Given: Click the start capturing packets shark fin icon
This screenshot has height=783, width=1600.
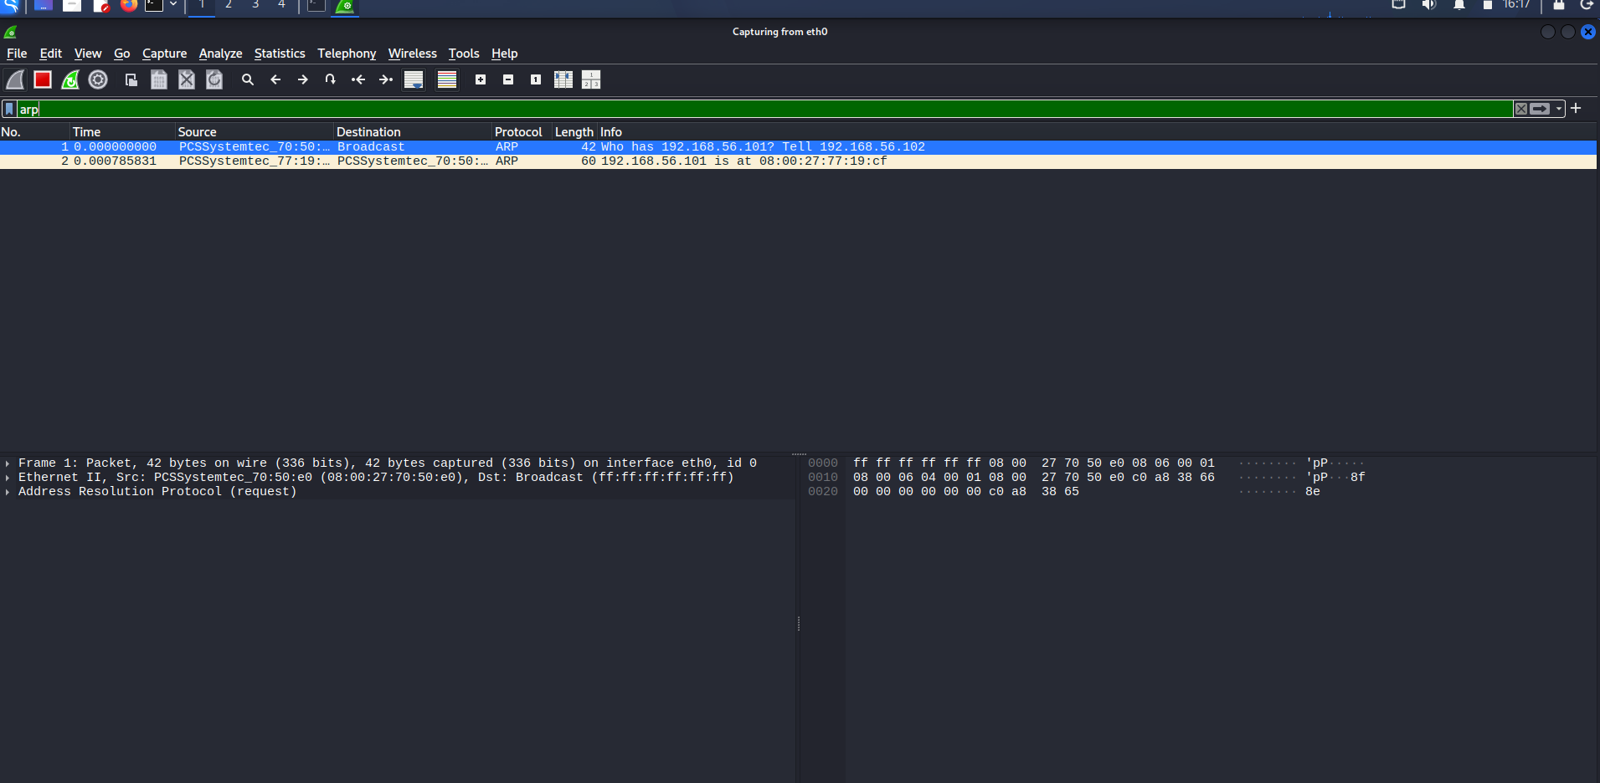Looking at the screenshot, I should tap(15, 79).
